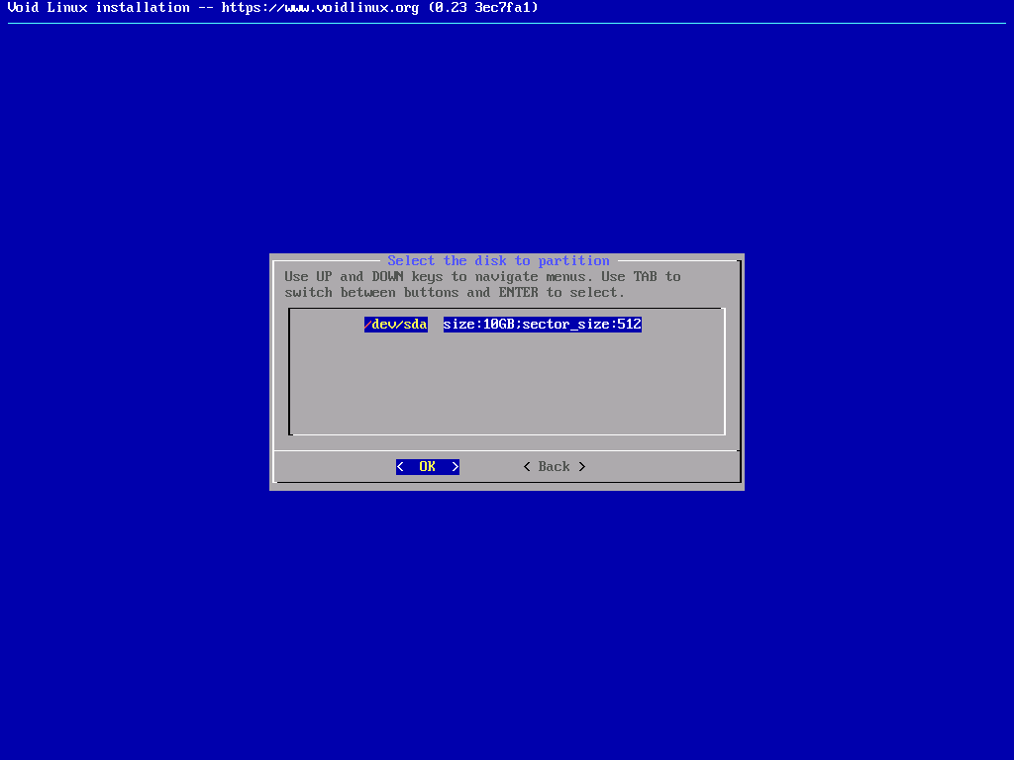The width and height of the screenshot is (1014, 760).
Task: Click the size:10GB portion of disk description
Action: [478, 325]
